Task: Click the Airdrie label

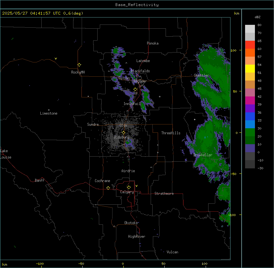Action: [x=128, y=171]
